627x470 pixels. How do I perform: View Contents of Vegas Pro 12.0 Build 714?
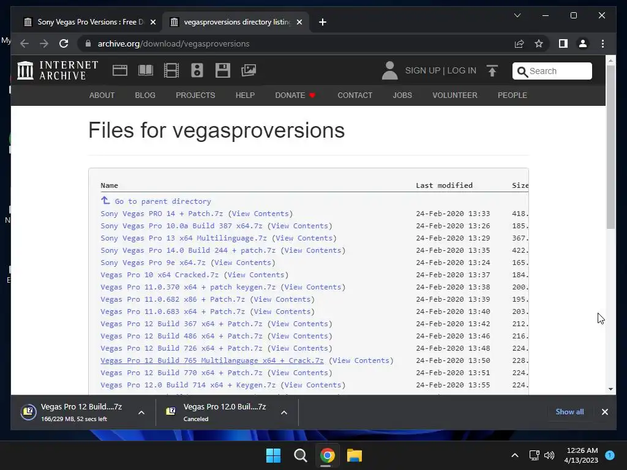tap(313, 386)
